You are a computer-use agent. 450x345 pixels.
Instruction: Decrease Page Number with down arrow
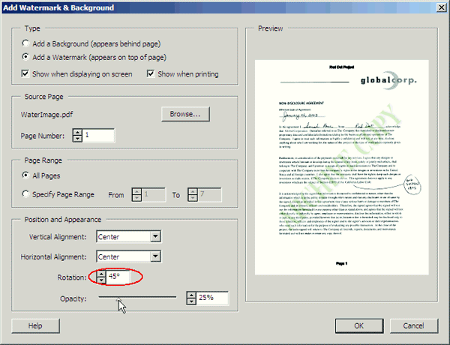point(77,139)
